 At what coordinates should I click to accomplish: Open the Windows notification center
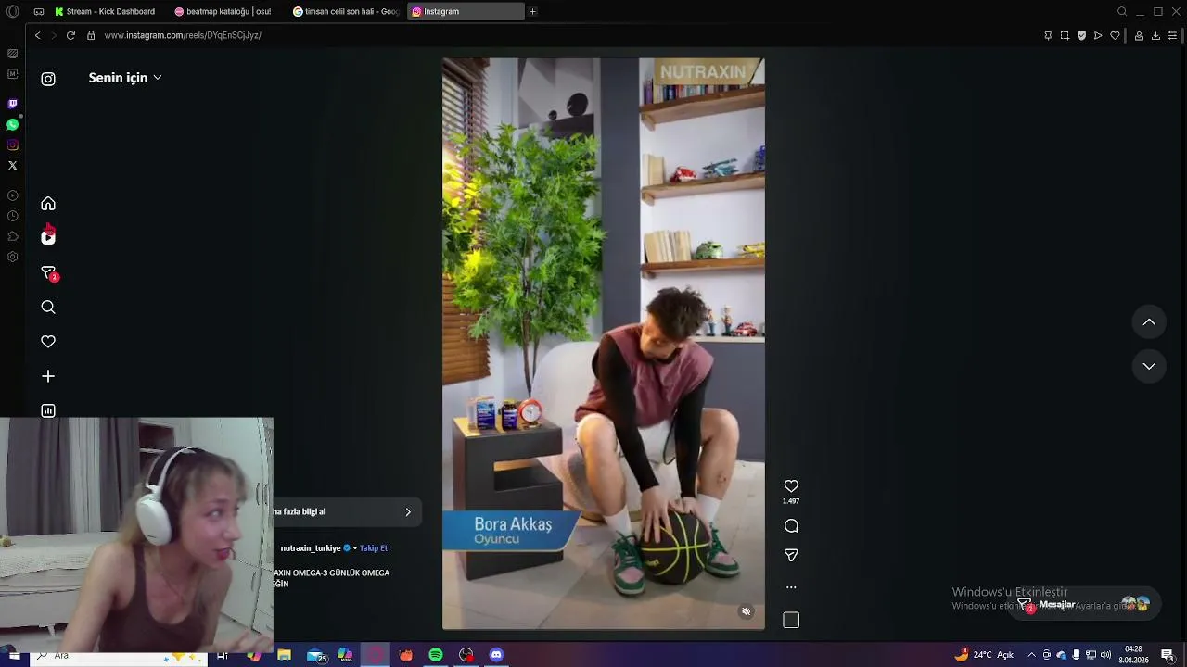pos(1168,655)
